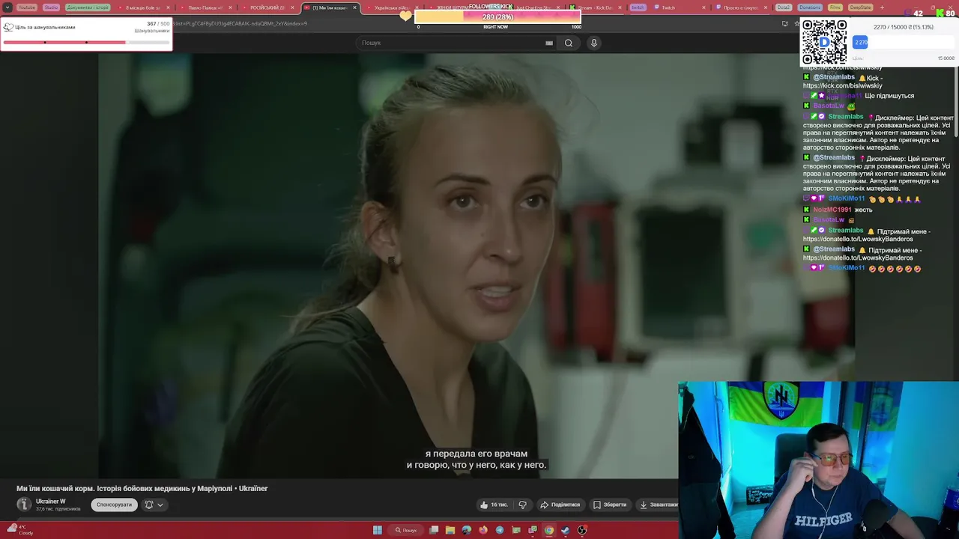Open the Ukraïner W channel avatar
This screenshot has height=539, width=959.
tap(24, 505)
